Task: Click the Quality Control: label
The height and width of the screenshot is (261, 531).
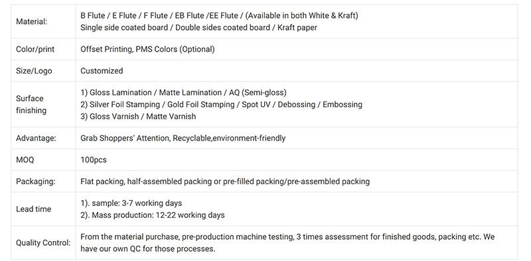Action: [x=43, y=243]
